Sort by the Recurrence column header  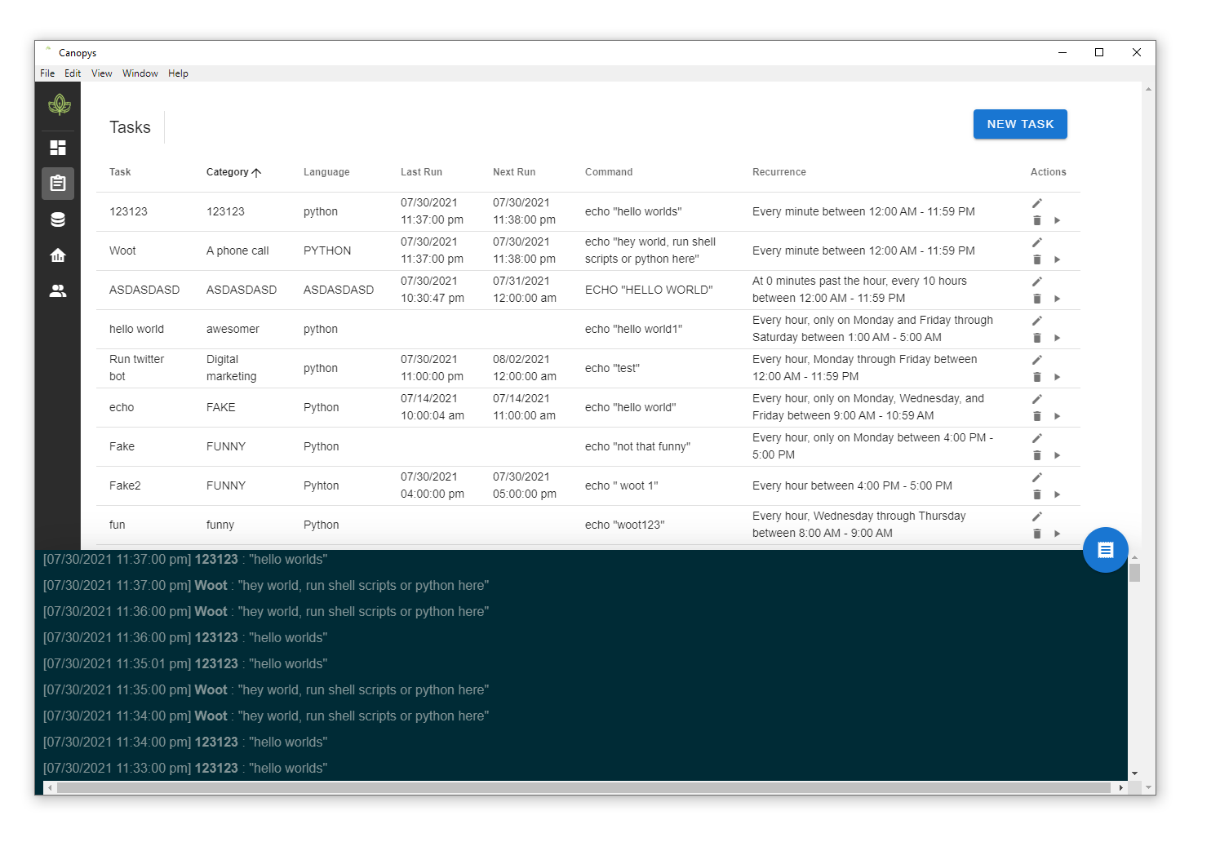(x=779, y=172)
